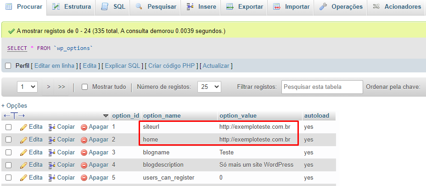Screen dimensions: 426x186
Task: Delete the blogname row red icon
Action: tap(84, 153)
